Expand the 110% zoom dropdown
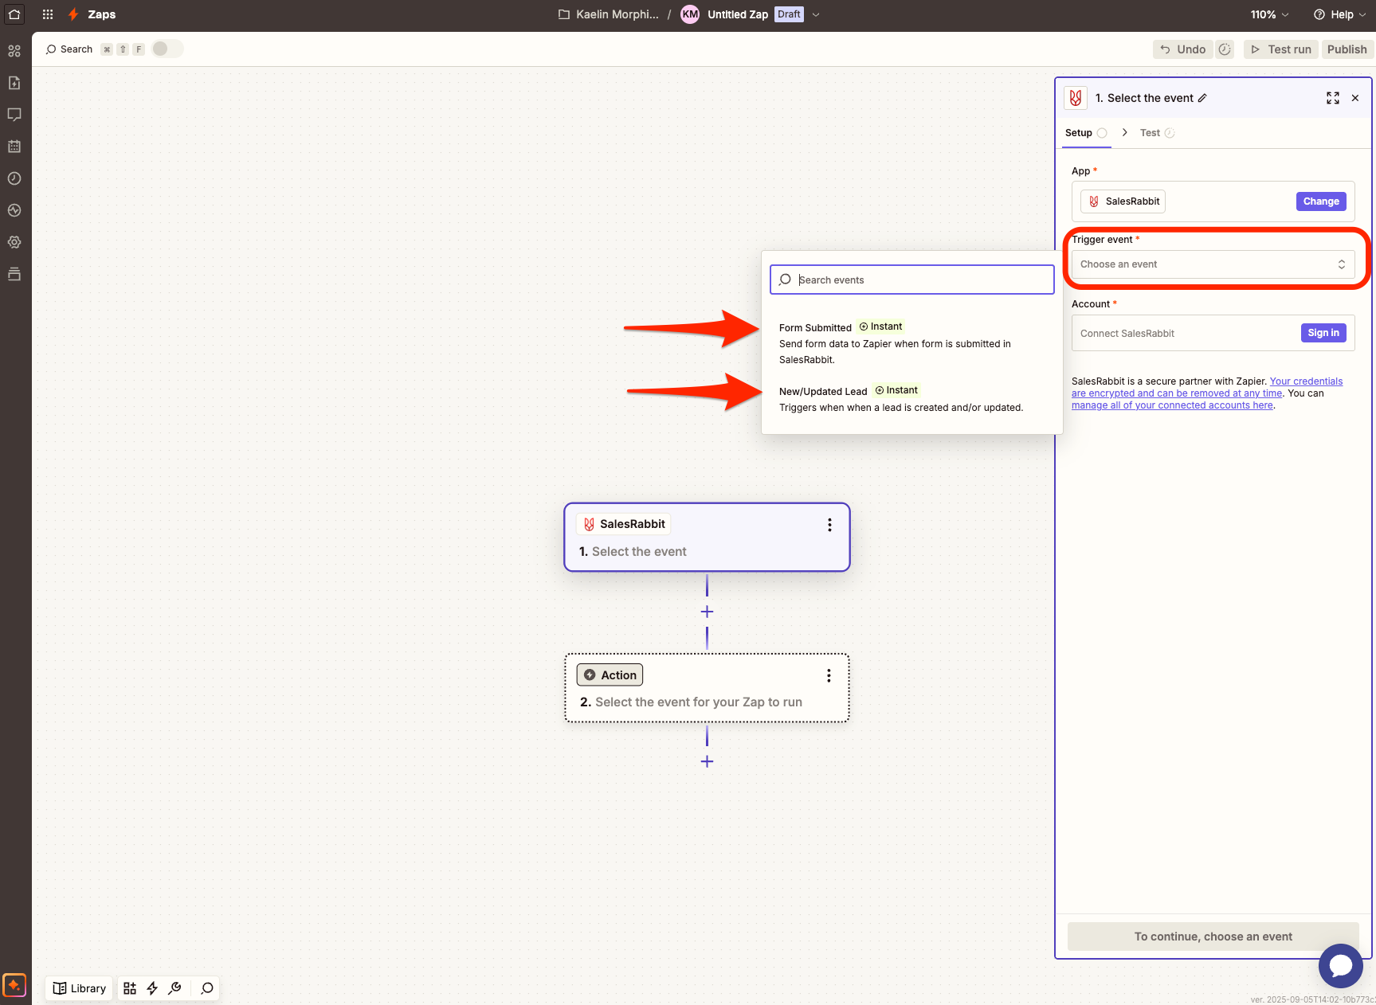 (x=1269, y=14)
